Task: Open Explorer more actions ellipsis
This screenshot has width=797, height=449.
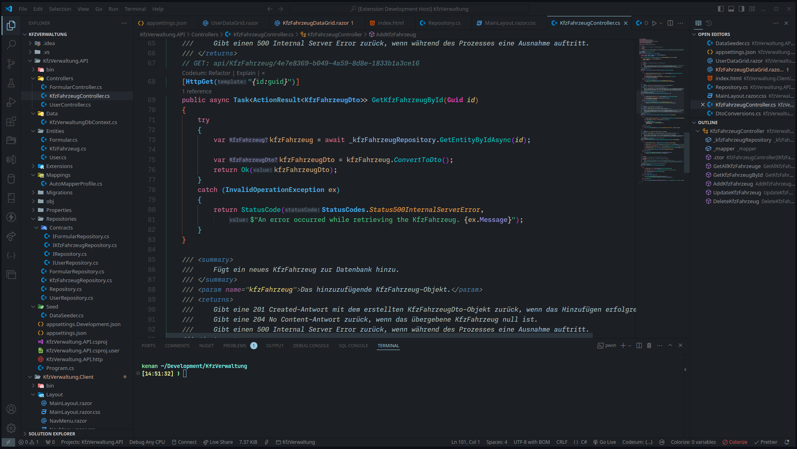Action: click(x=124, y=23)
